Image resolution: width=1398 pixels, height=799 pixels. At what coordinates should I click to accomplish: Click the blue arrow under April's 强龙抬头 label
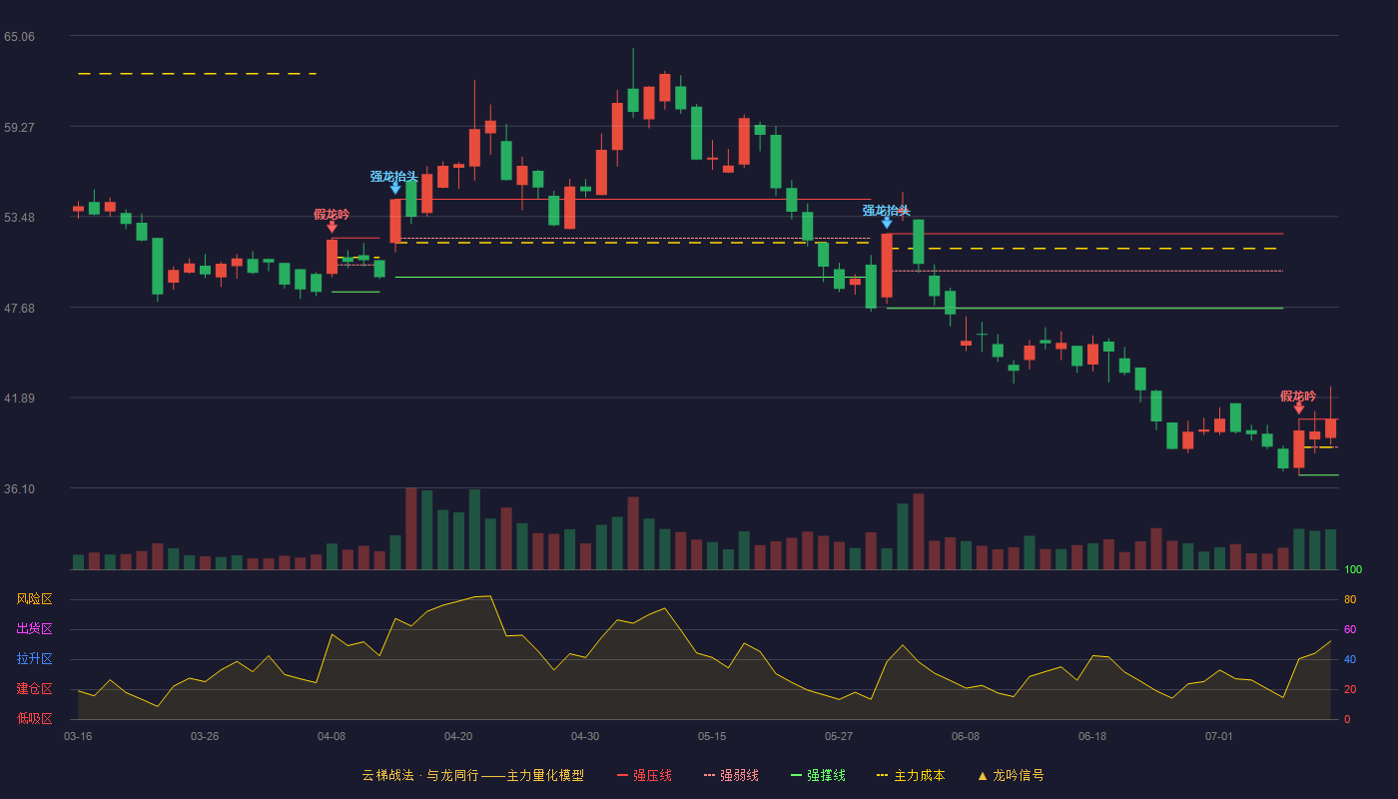(395, 189)
